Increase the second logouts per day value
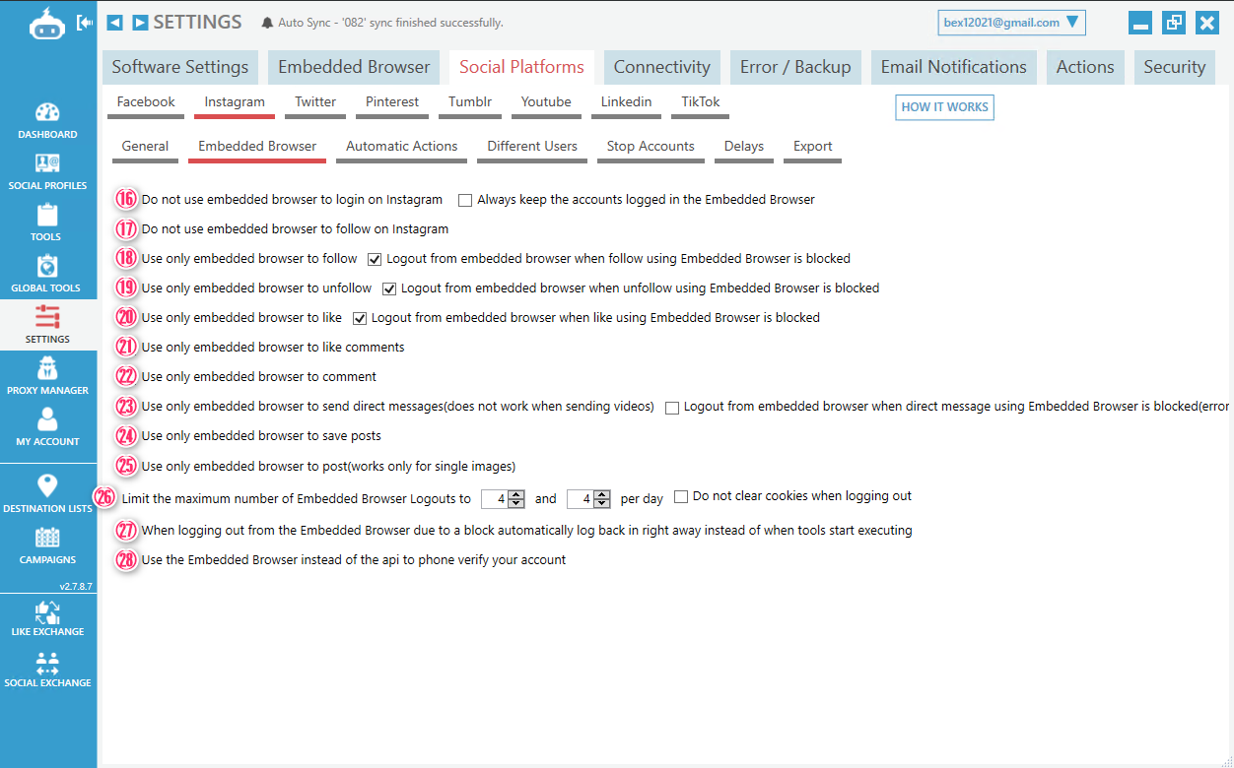The image size is (1234, 768). (602, 494)
